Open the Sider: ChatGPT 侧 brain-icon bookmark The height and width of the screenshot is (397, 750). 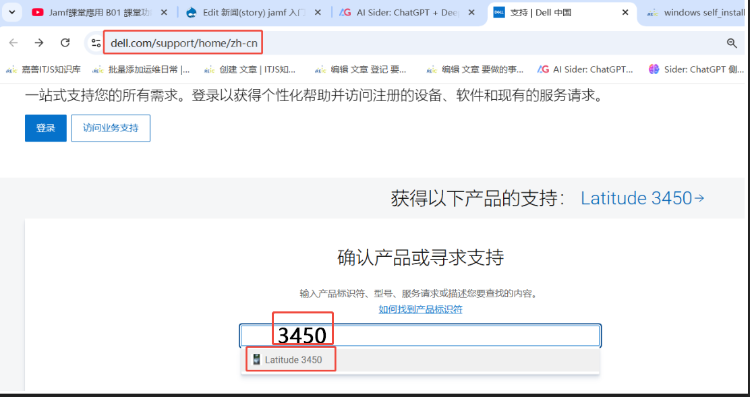(x=697, y=69)
